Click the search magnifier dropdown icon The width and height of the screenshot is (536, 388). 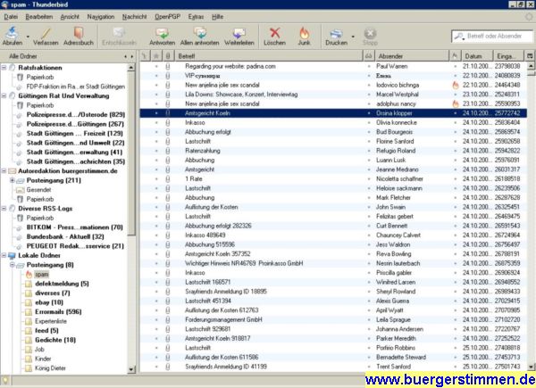click(459, 37)
